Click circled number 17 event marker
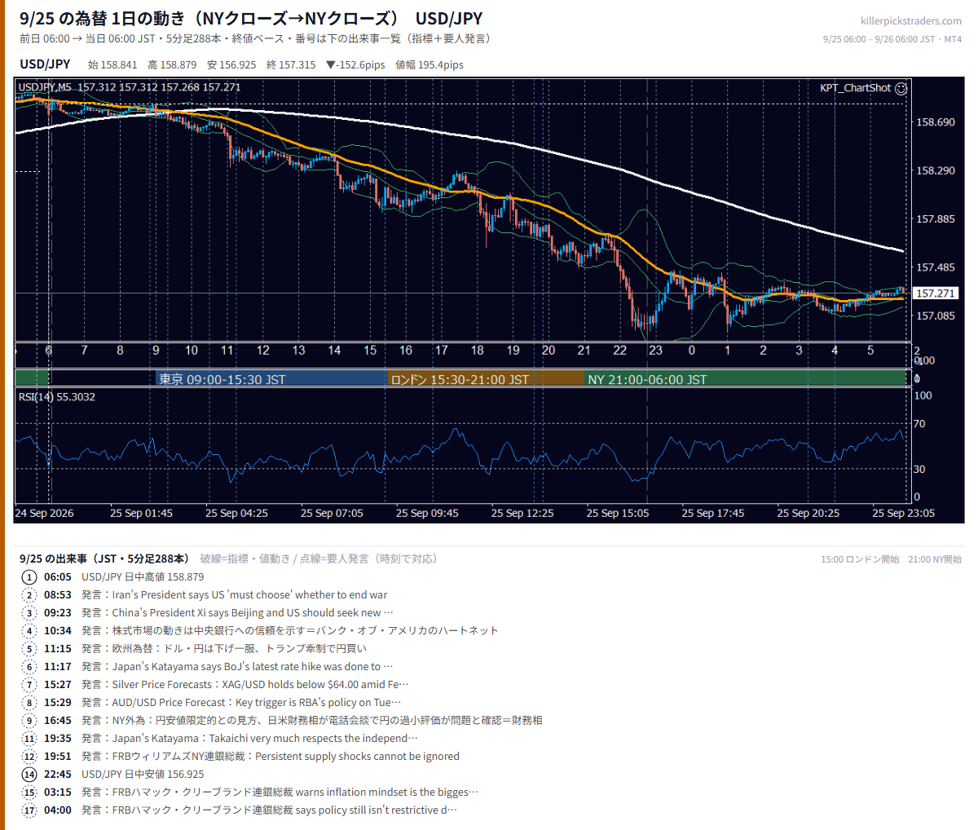The image size is (978, 830). (29, 810)
